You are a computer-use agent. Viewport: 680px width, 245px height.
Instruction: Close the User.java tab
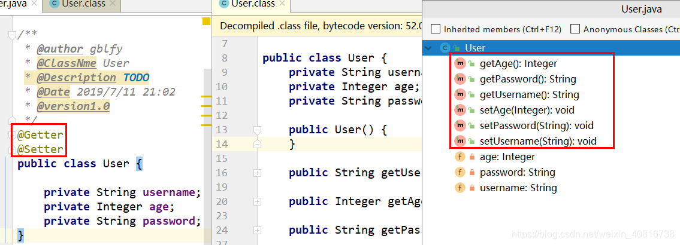pyautogui.click(x=34, y=4)
